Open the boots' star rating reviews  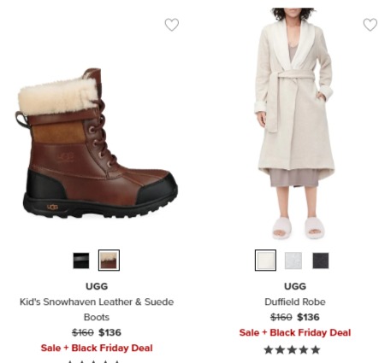click(x=94, y=361)
